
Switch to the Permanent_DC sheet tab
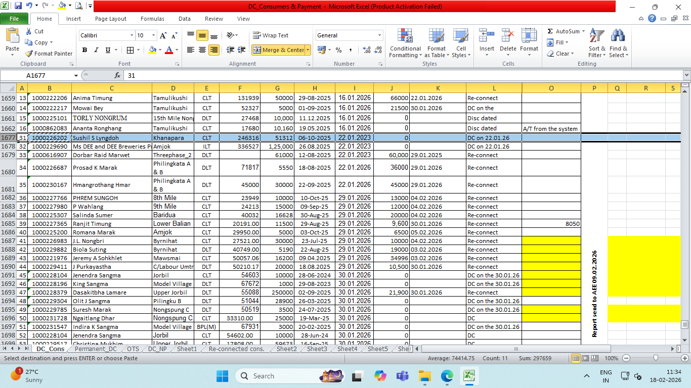pos(95,349)
